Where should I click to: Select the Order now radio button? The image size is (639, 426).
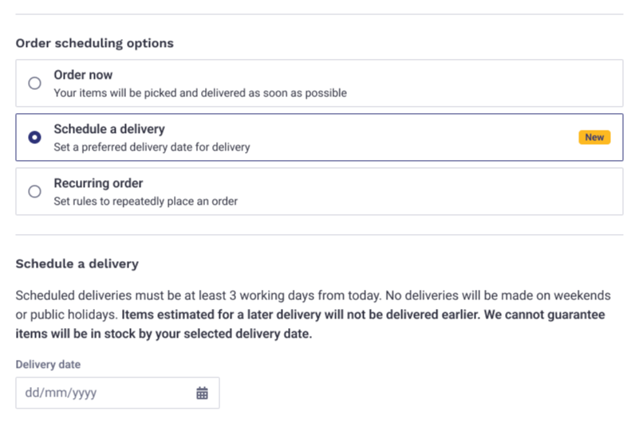tap(34, 83)
